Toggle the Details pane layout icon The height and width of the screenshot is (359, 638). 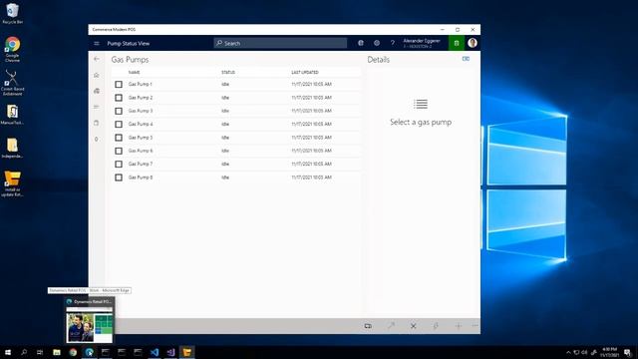[x=466, y=59]
